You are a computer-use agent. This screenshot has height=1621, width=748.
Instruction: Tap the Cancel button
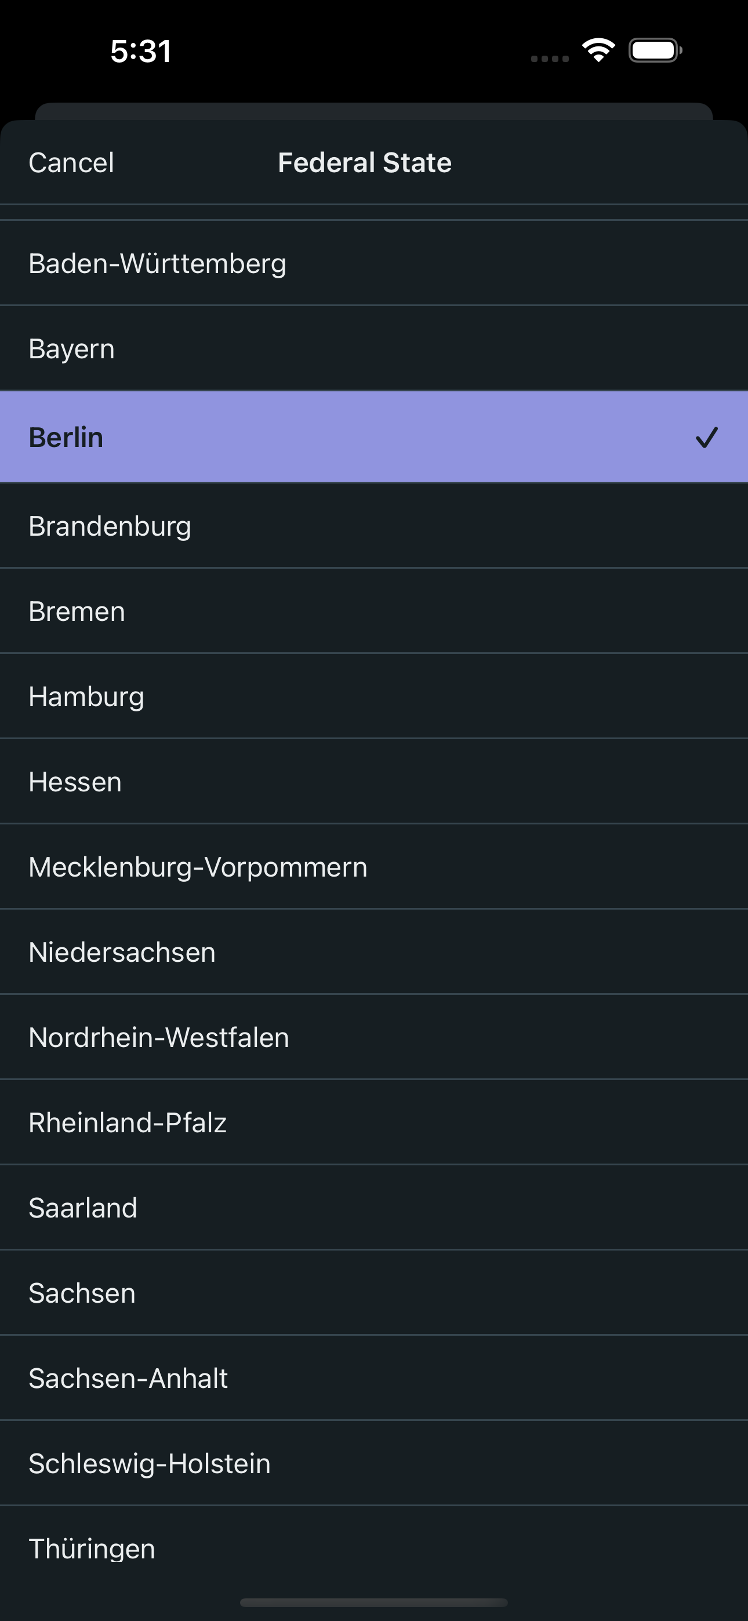71,162
